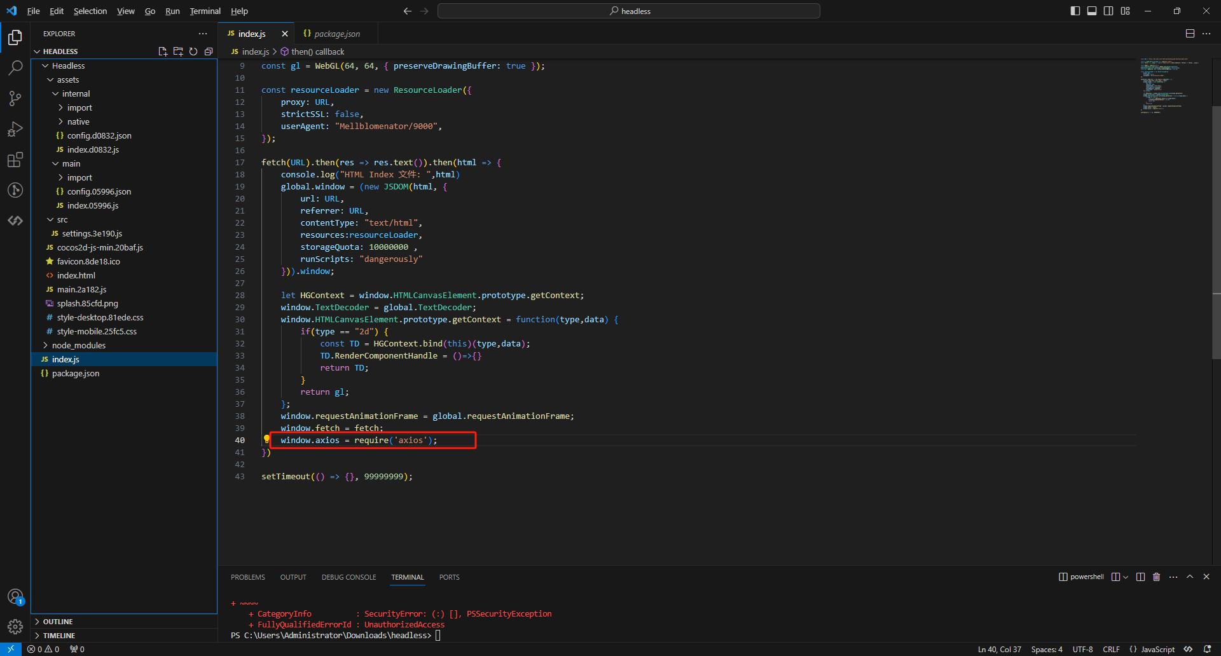The width and height of the screenshot is (1221, 656).
Task: Toggle the primary side bar layout button
Action: pyautogui.click(x=1075, y=11)
